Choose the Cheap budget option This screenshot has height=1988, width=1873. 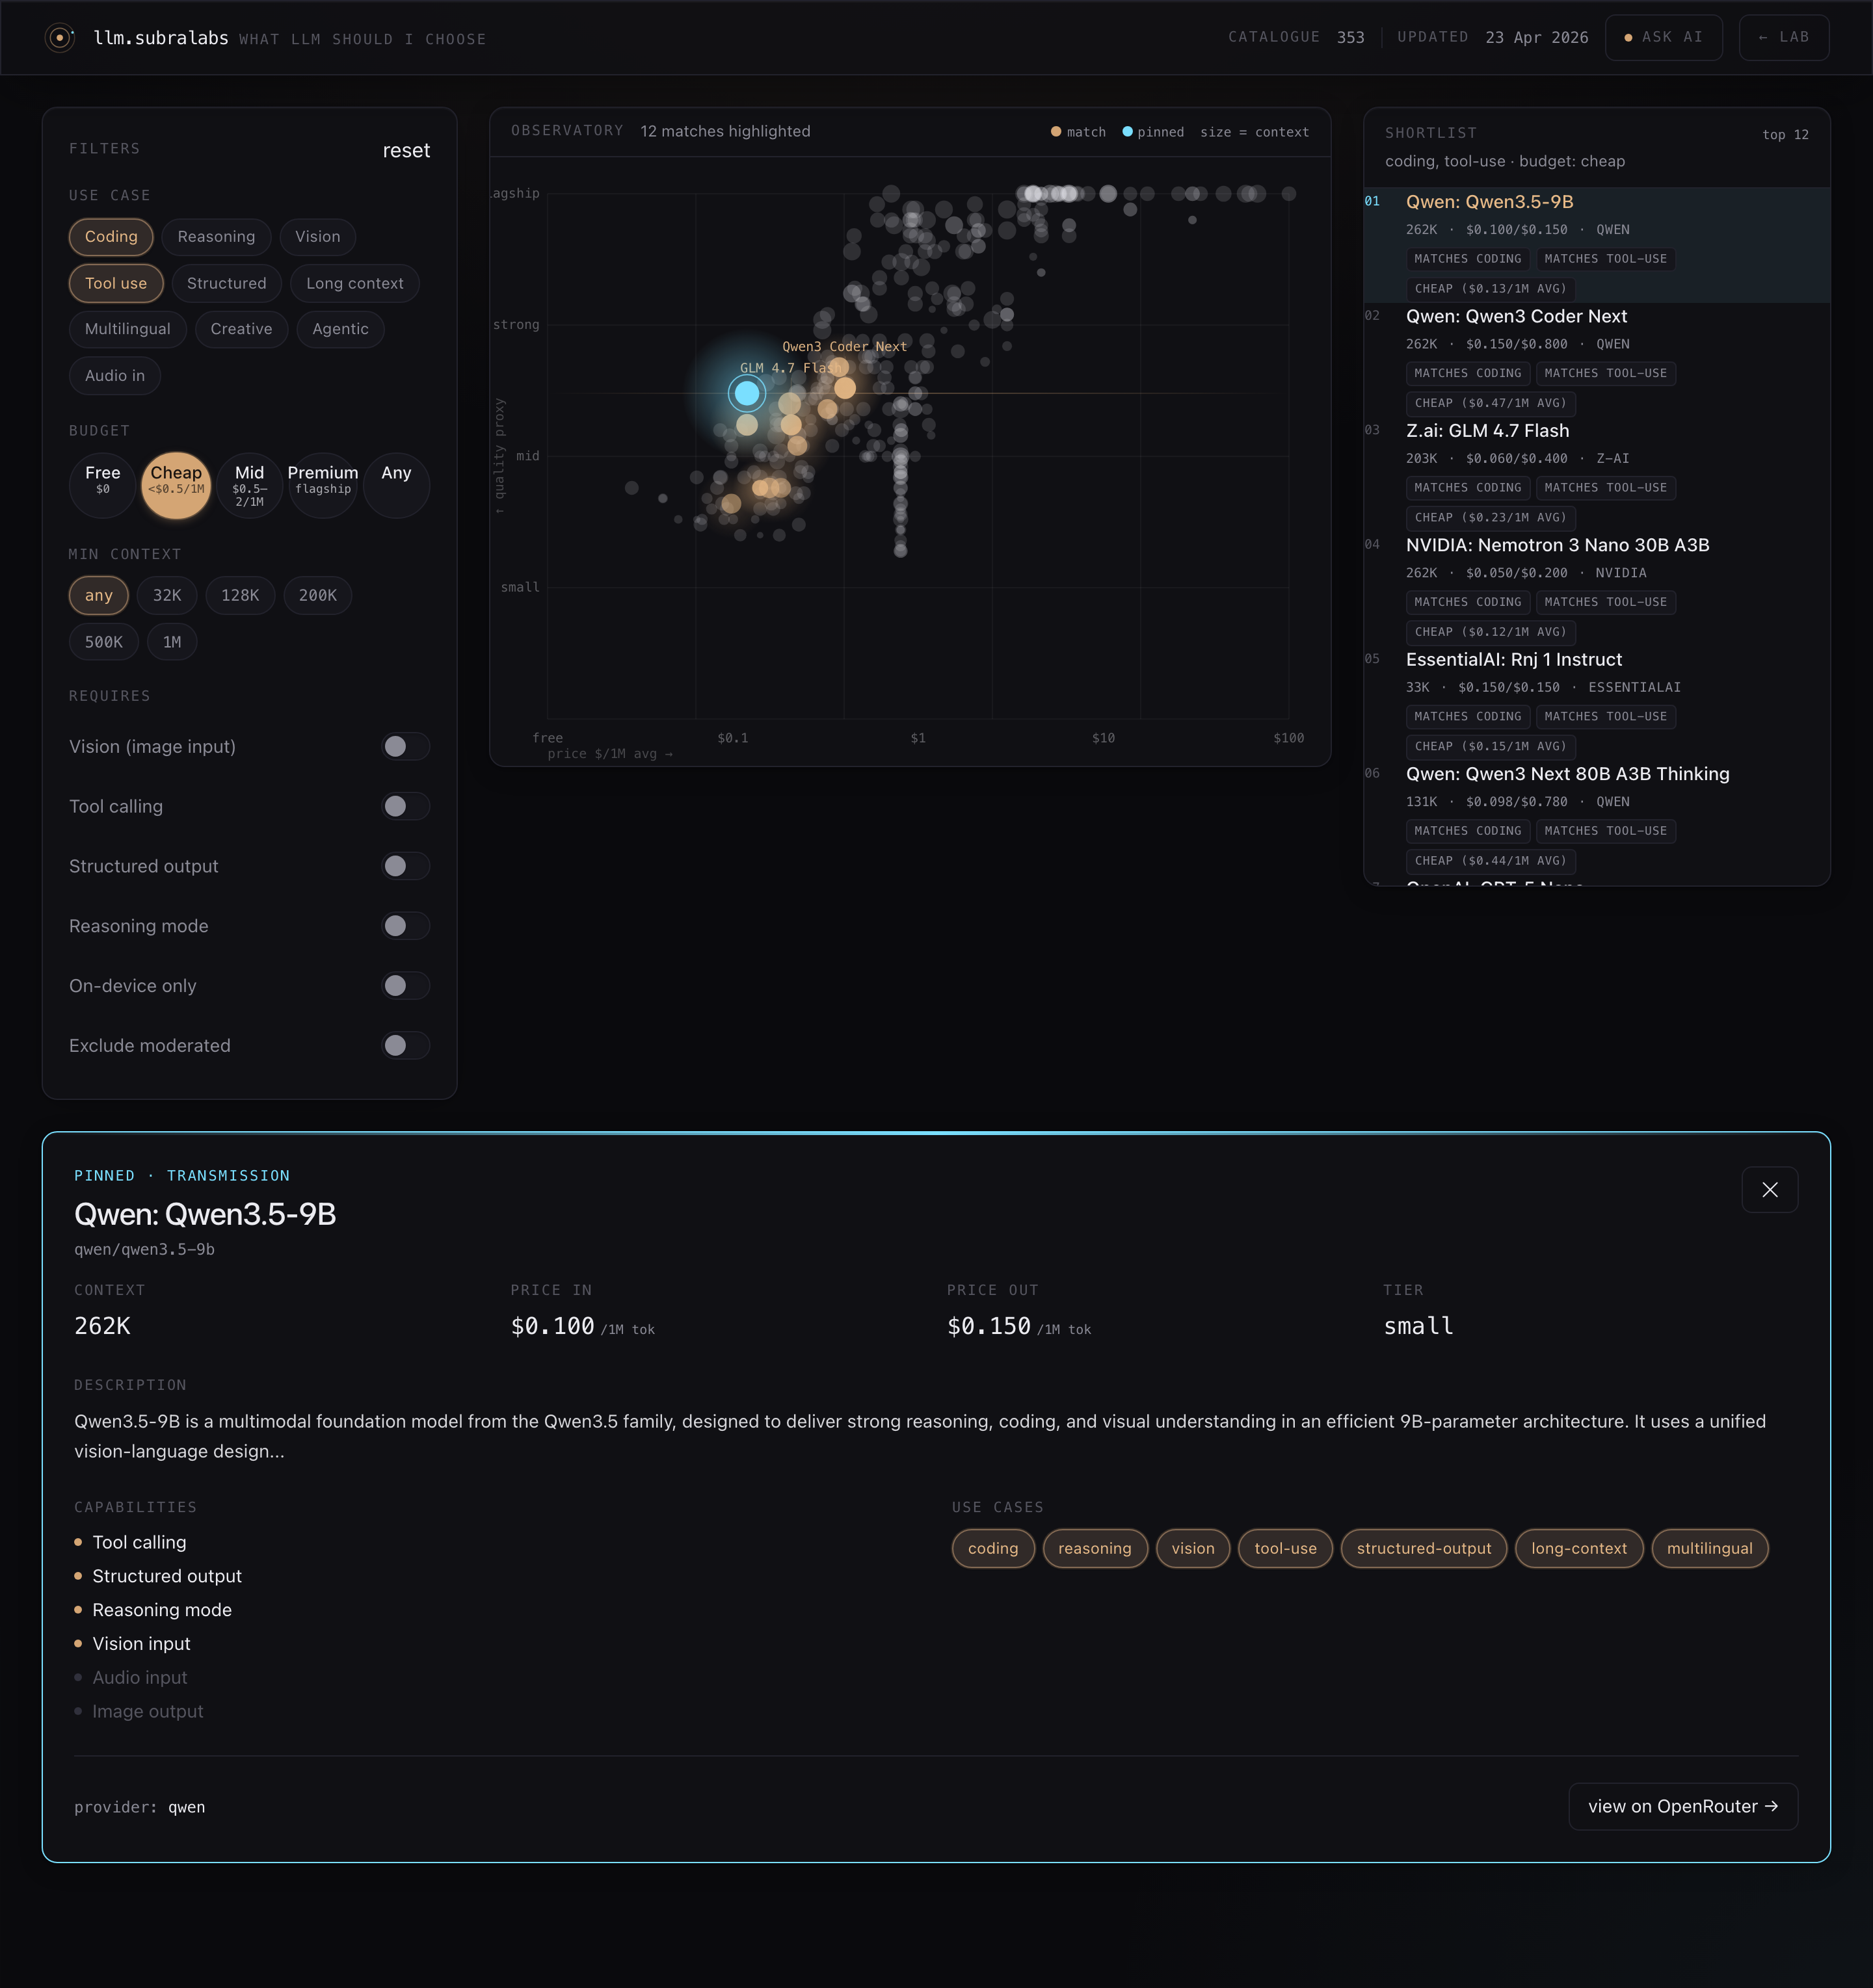pos(176,485)
